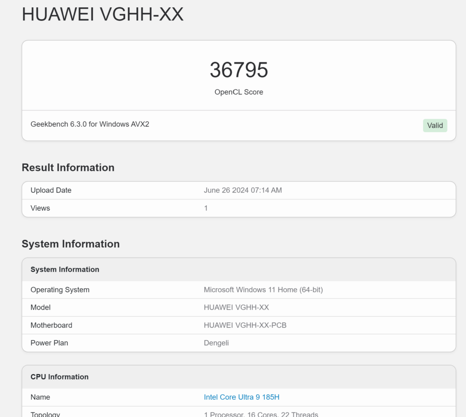This screenshot has height=417, width=466.
Task: Click the large System Information section heading
Action: click(x=71, y=244)
